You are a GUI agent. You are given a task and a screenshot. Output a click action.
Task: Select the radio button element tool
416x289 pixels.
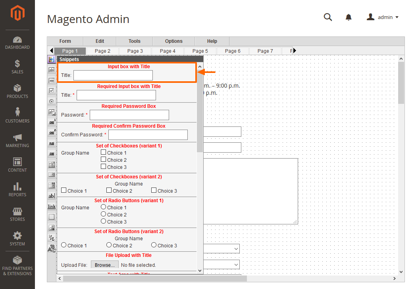click(52, 101)
